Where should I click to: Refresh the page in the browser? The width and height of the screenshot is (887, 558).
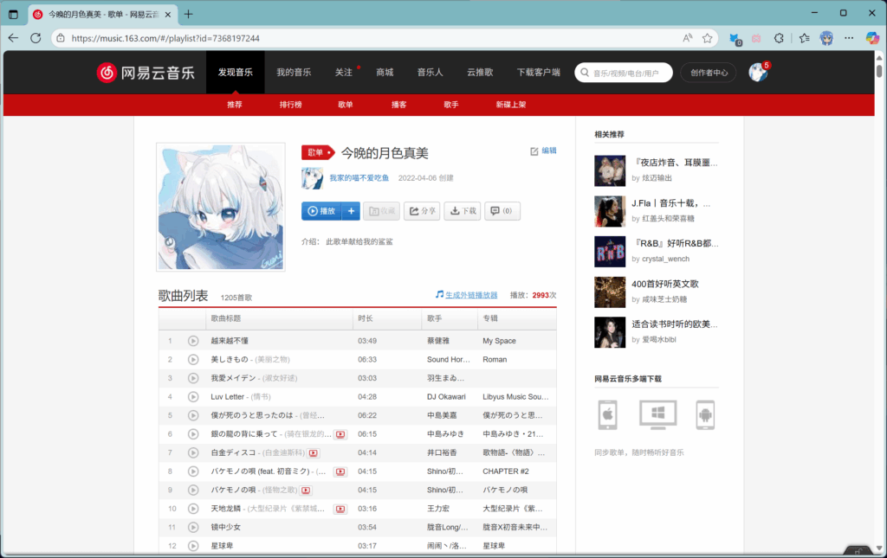[36, 38]
